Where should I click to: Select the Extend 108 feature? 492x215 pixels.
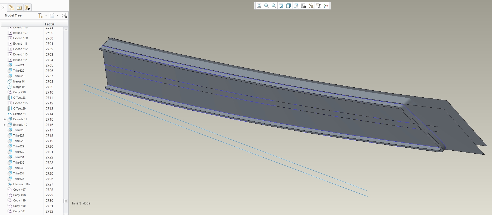click(x=21, y=38)
